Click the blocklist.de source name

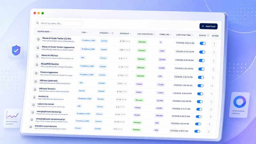pos(43,97)
